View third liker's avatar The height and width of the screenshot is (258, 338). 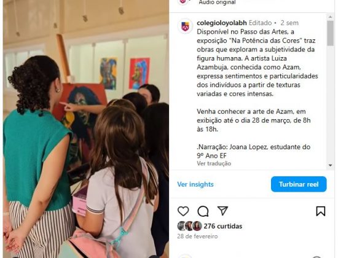[x=197, y=226]
